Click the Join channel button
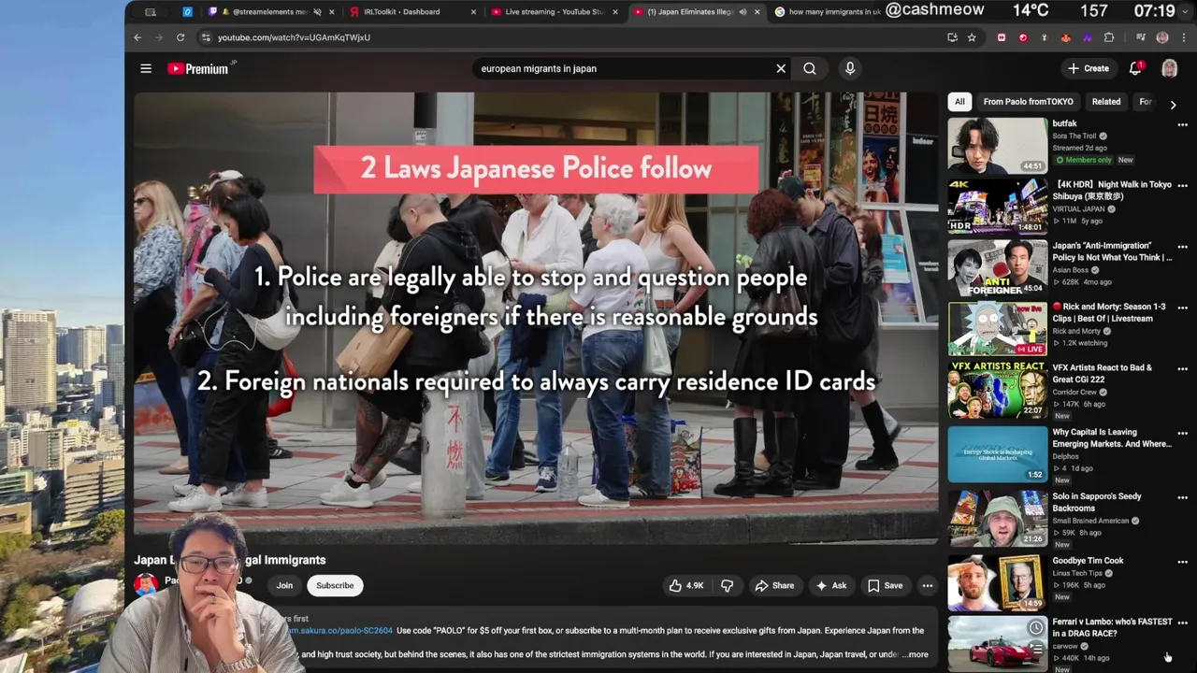The height and width of the screenshot is (673, 1197). pyautogui.click(x=284, y=585)
